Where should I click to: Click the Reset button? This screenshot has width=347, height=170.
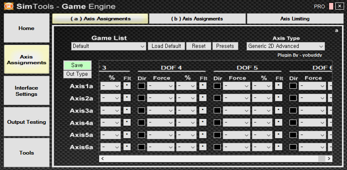(199, 46)
